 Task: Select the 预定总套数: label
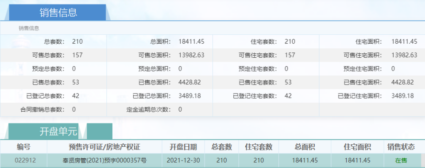[48, 69]
